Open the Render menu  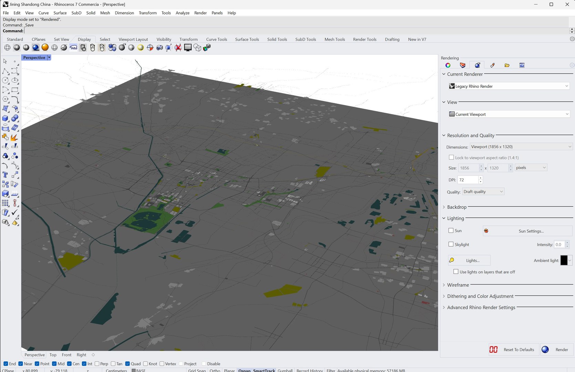click(x=200, y=13)
